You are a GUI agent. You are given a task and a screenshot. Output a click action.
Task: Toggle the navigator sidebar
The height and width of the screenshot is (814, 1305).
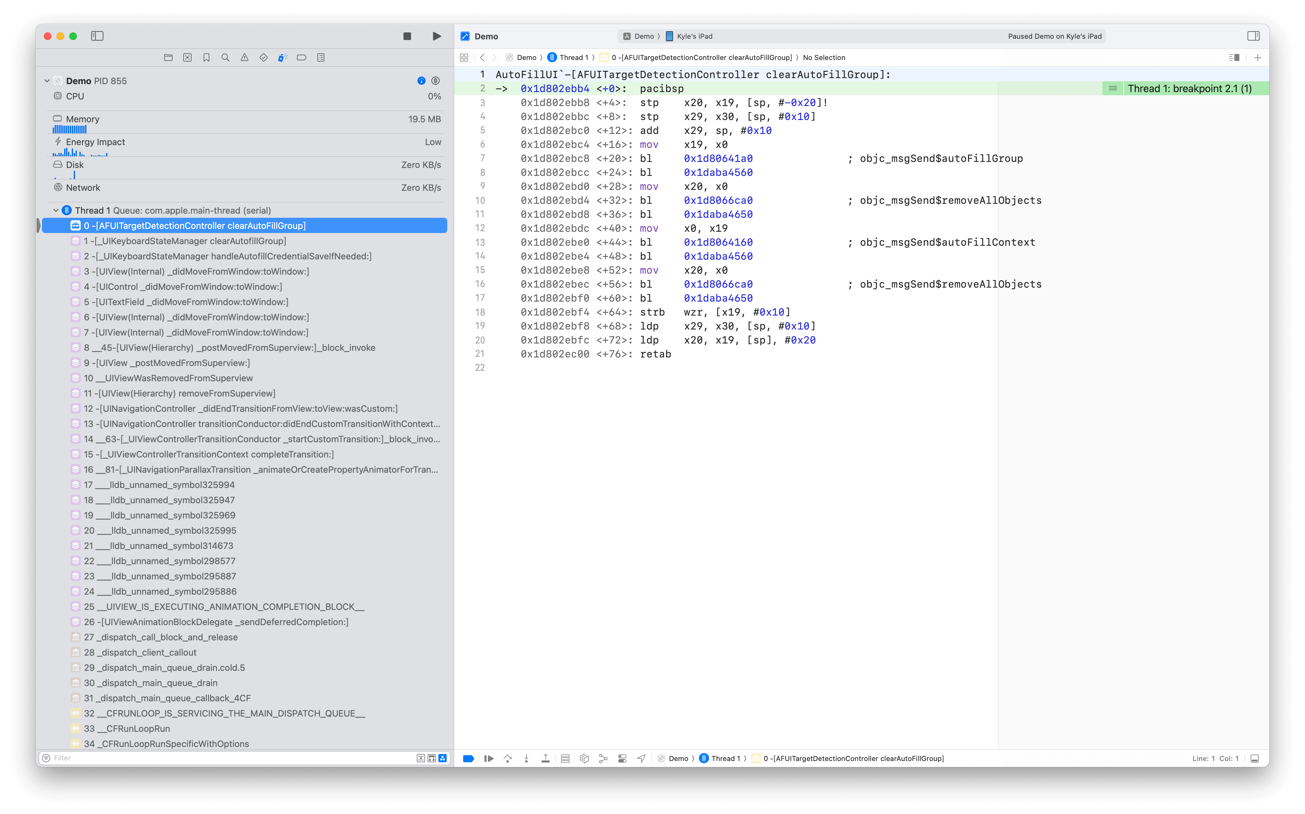coord(98,36)
